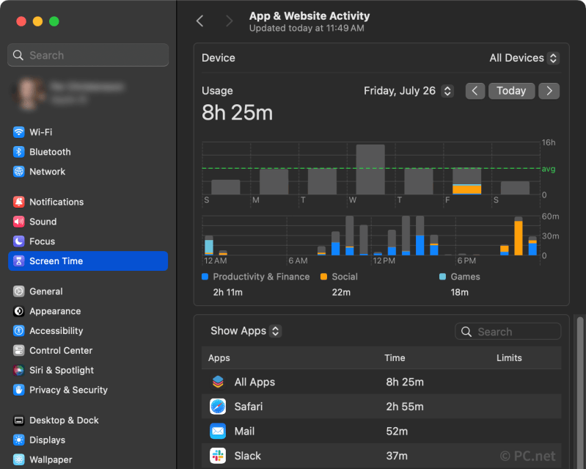Open the Friday, July 26 date picker
Viewport: 586px width, 469px height.
point(409,91)
